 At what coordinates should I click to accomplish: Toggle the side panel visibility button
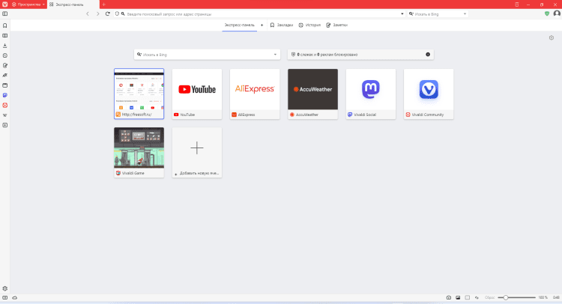point(5,14)
